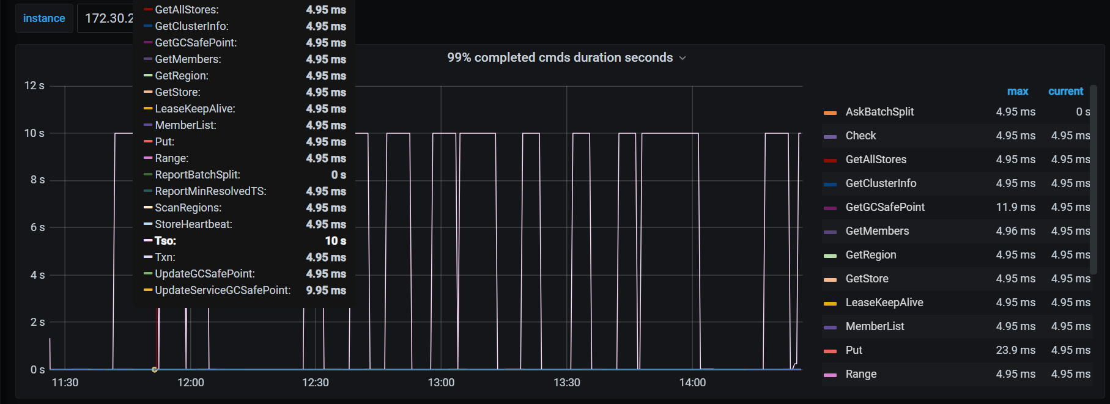
Task: Click the AskBatchSplit legend color swatch
Action: (x=830, y=112)
